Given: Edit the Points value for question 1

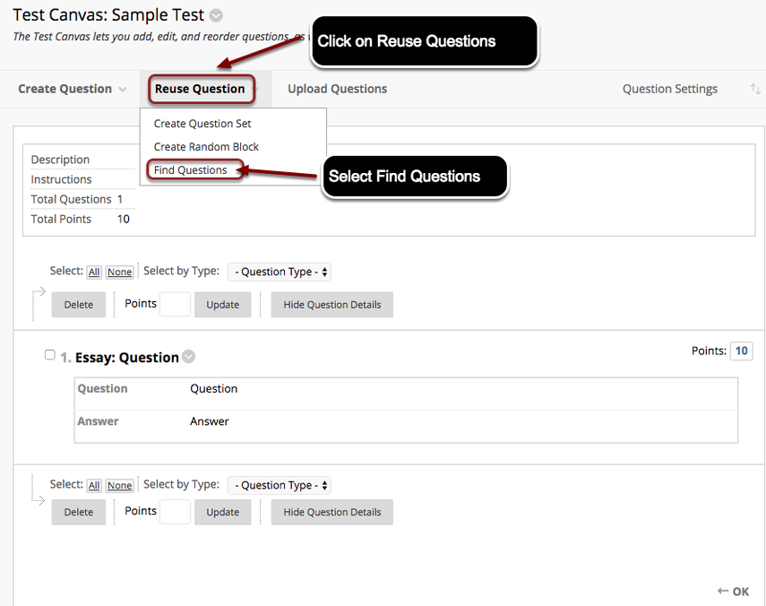Looking at the screenshot, I should pyautogui.click(x=741, y=351).
